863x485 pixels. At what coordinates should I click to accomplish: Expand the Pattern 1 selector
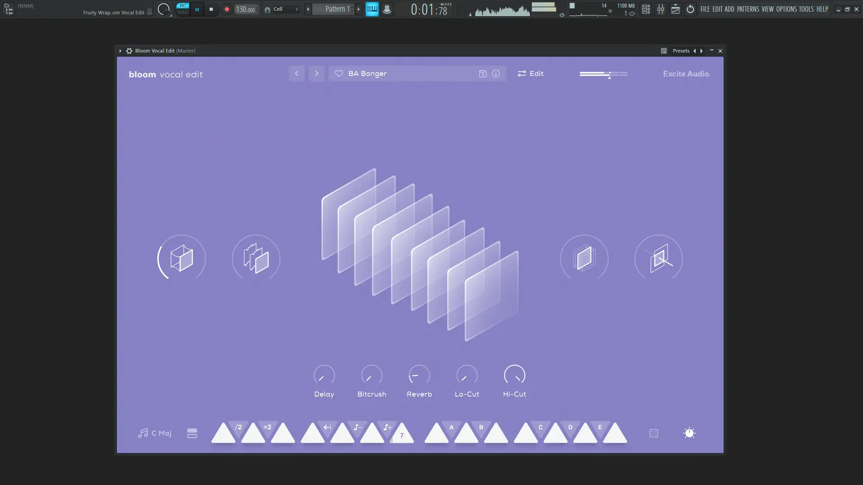pos(337,9)
